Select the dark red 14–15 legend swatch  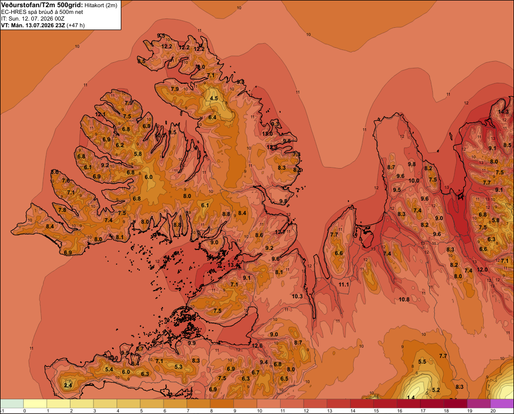pos(362,404)
